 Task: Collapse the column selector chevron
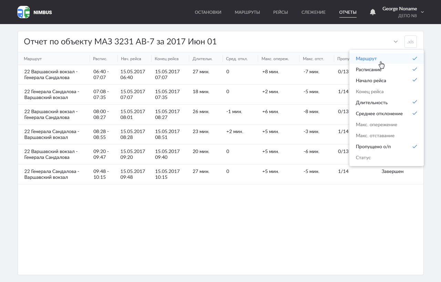[x=396, y=42]
